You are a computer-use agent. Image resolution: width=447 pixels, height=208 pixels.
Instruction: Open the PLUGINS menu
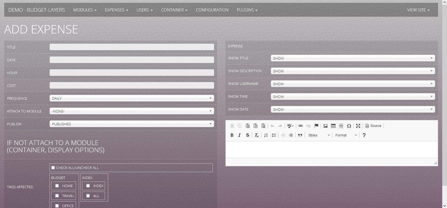(x=247, y=10)
